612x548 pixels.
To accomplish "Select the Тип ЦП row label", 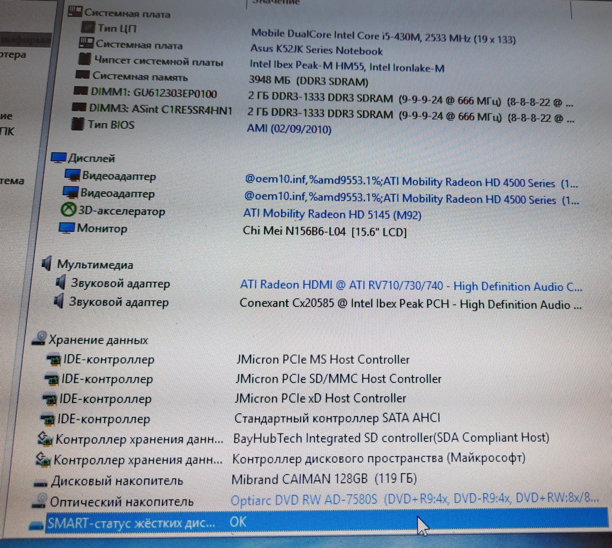I will coord(117,28).
